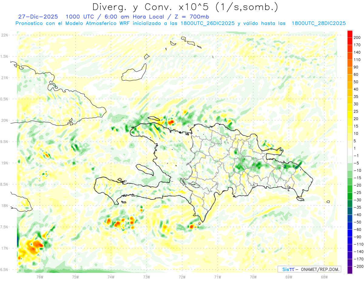
Task: Click the colorbar value 110
Action: (x=357, y=60)
